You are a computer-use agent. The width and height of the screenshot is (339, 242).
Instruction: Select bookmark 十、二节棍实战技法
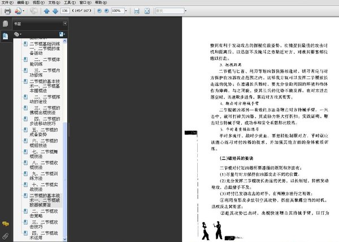tap(44, 187)
